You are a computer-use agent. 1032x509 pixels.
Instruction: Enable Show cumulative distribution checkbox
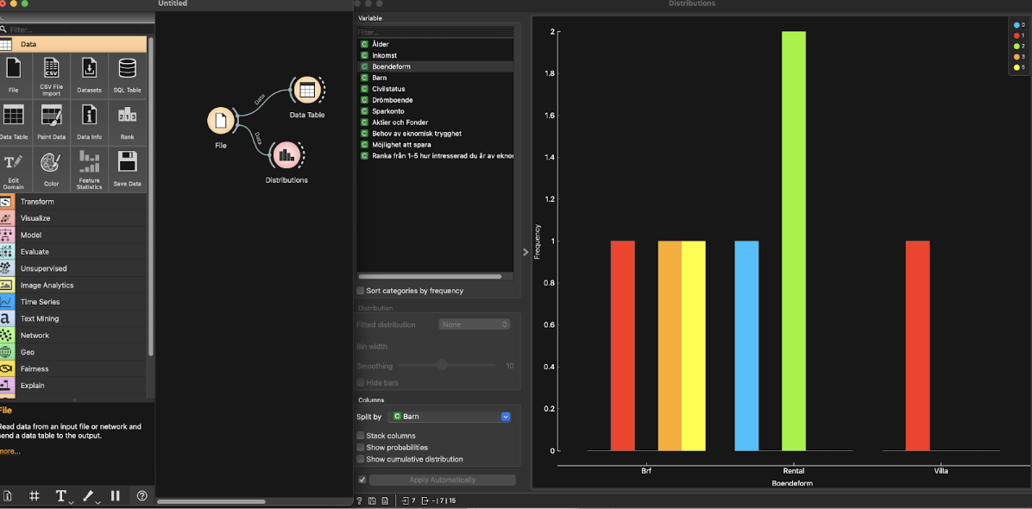coord(360,459)
